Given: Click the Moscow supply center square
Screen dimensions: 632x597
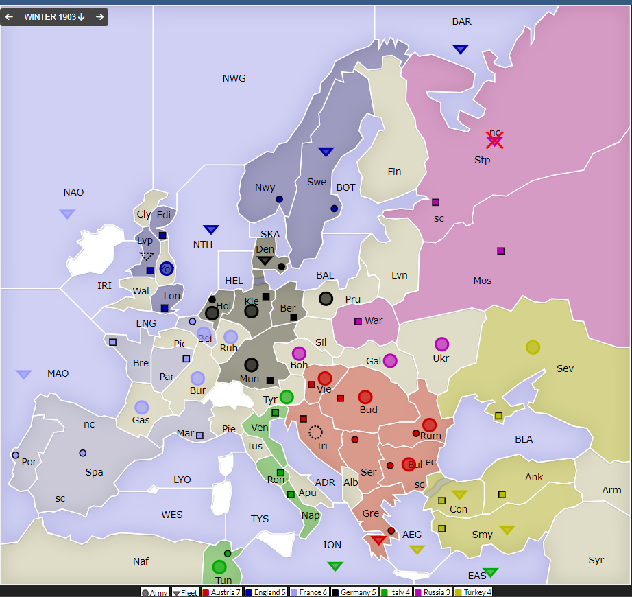Looking at the screenshot, I should (x=500, y=251).
